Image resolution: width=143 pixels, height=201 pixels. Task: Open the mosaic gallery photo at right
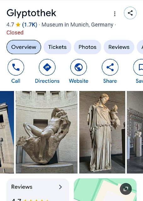[x=135, y=132]
